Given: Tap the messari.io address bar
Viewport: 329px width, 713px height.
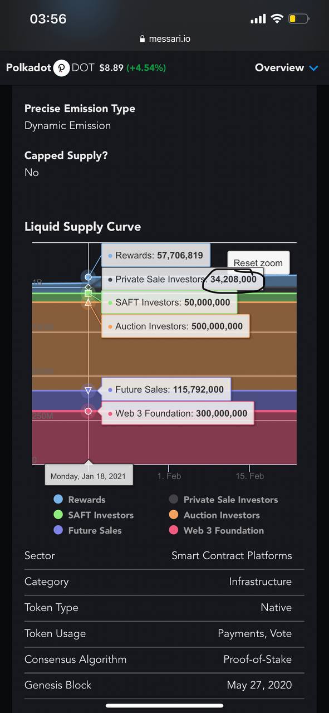Looking at the screenshot, I should coord(164,39).
